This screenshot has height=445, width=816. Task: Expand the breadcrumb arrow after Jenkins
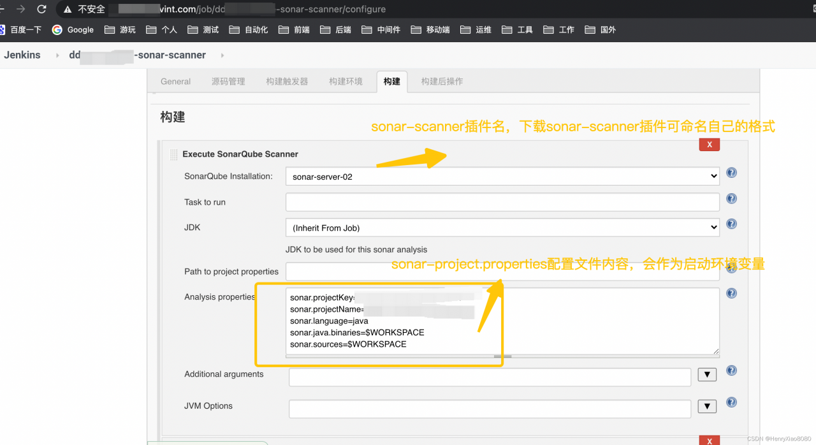[x=57, y=55]
